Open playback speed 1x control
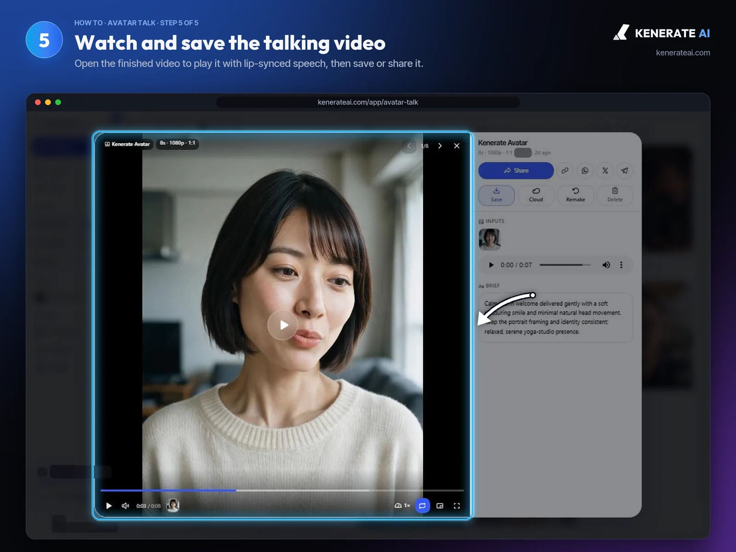 click(402, 506)
